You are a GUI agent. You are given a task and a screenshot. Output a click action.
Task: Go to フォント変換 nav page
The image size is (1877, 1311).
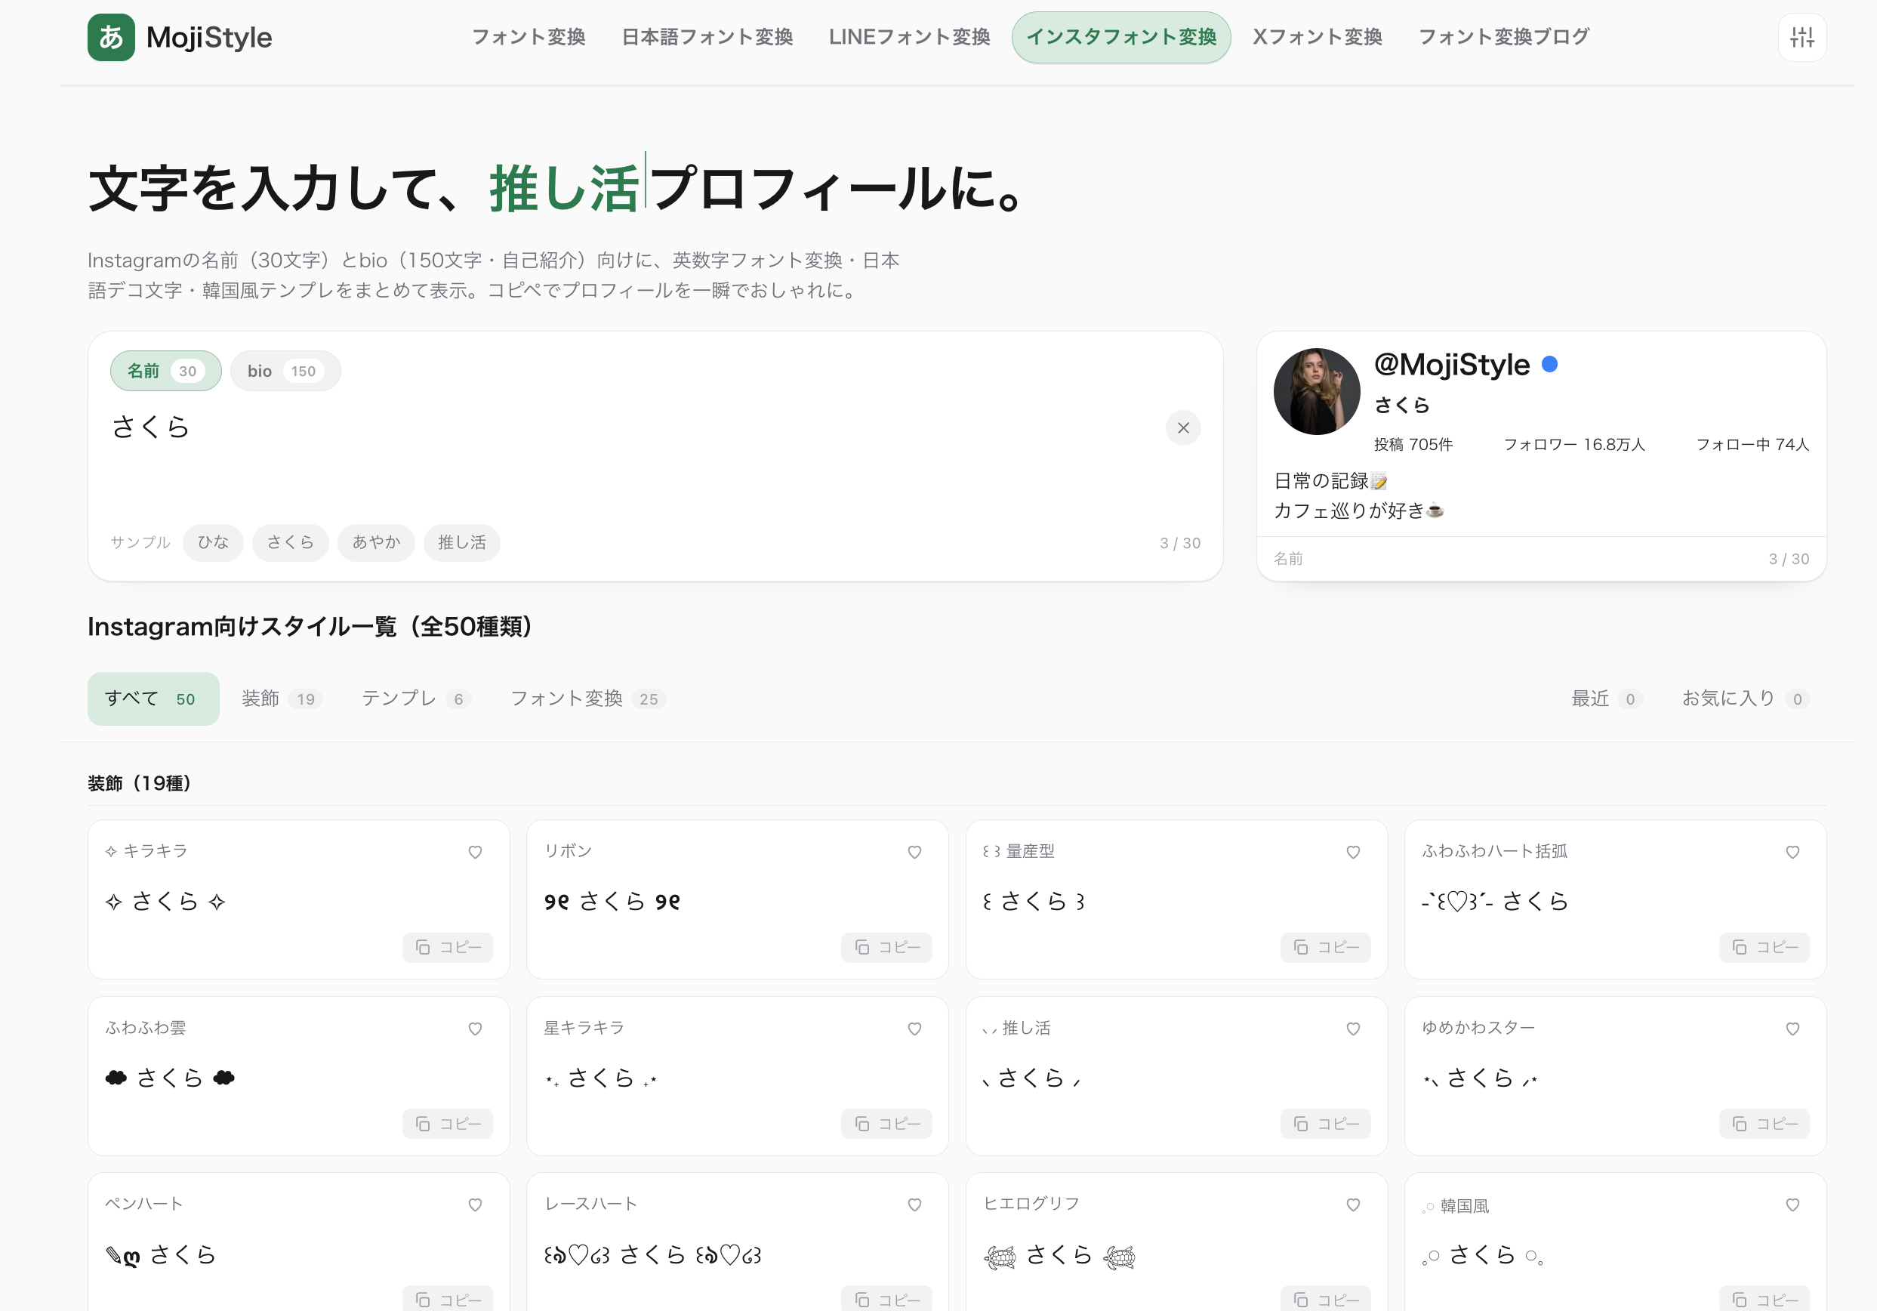pyautogui.click(x=528, y=37)
